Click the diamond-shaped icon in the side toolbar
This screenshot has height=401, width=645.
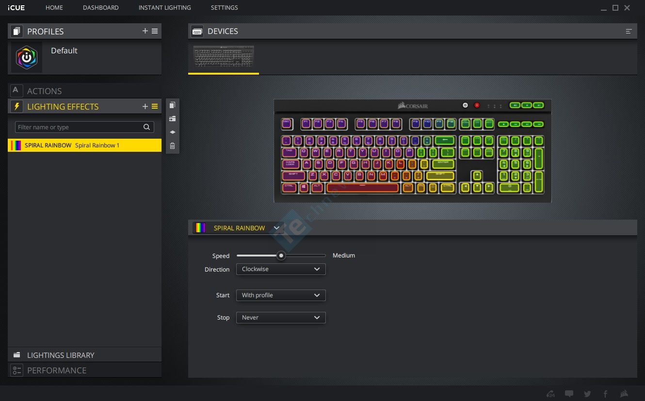172,132
